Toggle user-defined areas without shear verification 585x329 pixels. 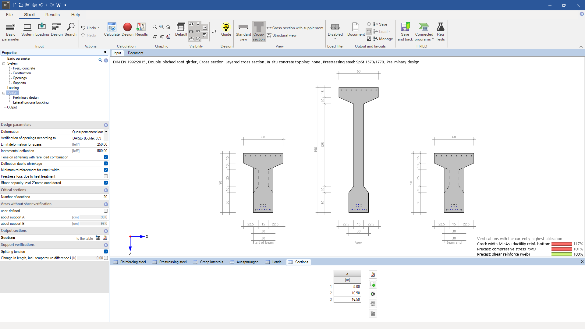[105, 210]
